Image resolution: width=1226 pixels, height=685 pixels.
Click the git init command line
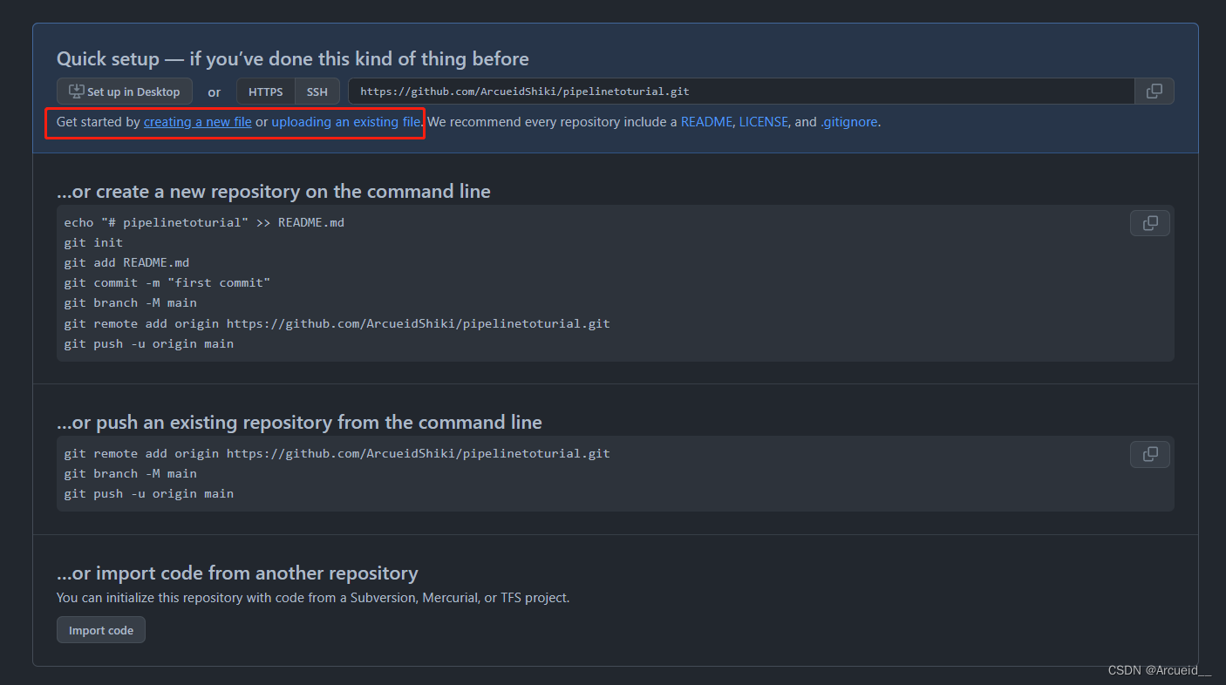(x=93, y=242)
